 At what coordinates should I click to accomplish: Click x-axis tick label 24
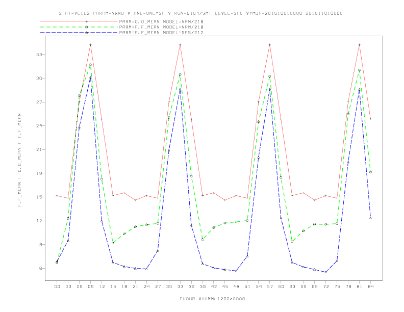146,287
